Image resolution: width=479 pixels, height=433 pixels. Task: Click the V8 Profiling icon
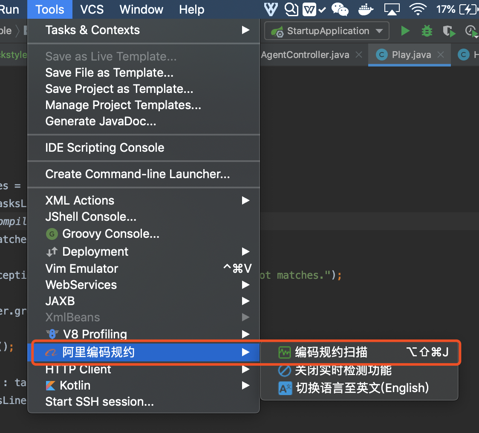(x=52, y=334)
